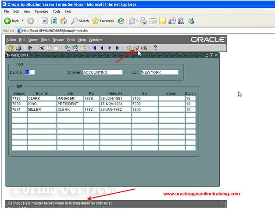The height and width of the screenshot is (209, 275).
Task: Click the Dname field containing ACCOUNTING
Action: tap(102, 72)
